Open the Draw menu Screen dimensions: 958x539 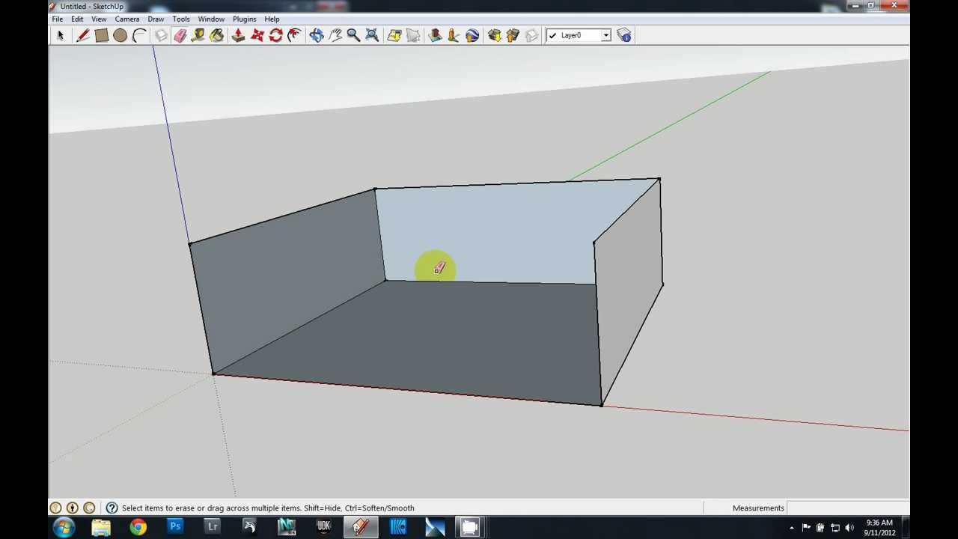[x=156, y=19]
